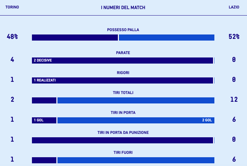Click the POSSESSO PALLA label

123,30
